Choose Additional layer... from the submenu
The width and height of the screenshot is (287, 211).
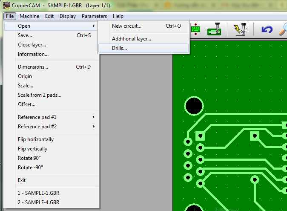click(143, 39)
